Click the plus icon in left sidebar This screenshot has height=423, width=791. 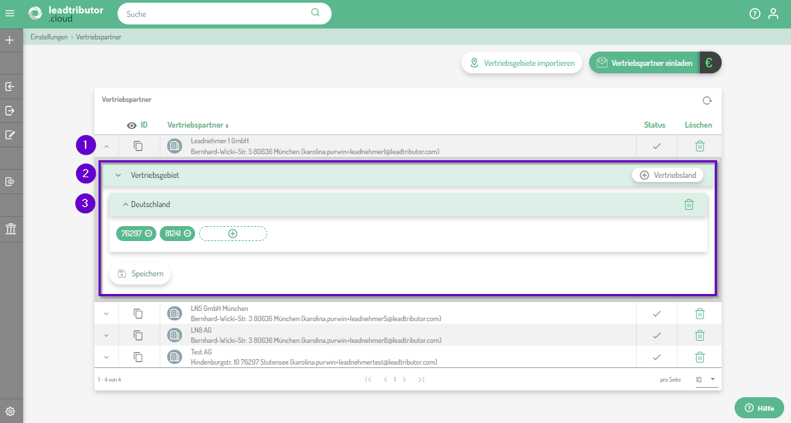(10, 40)
